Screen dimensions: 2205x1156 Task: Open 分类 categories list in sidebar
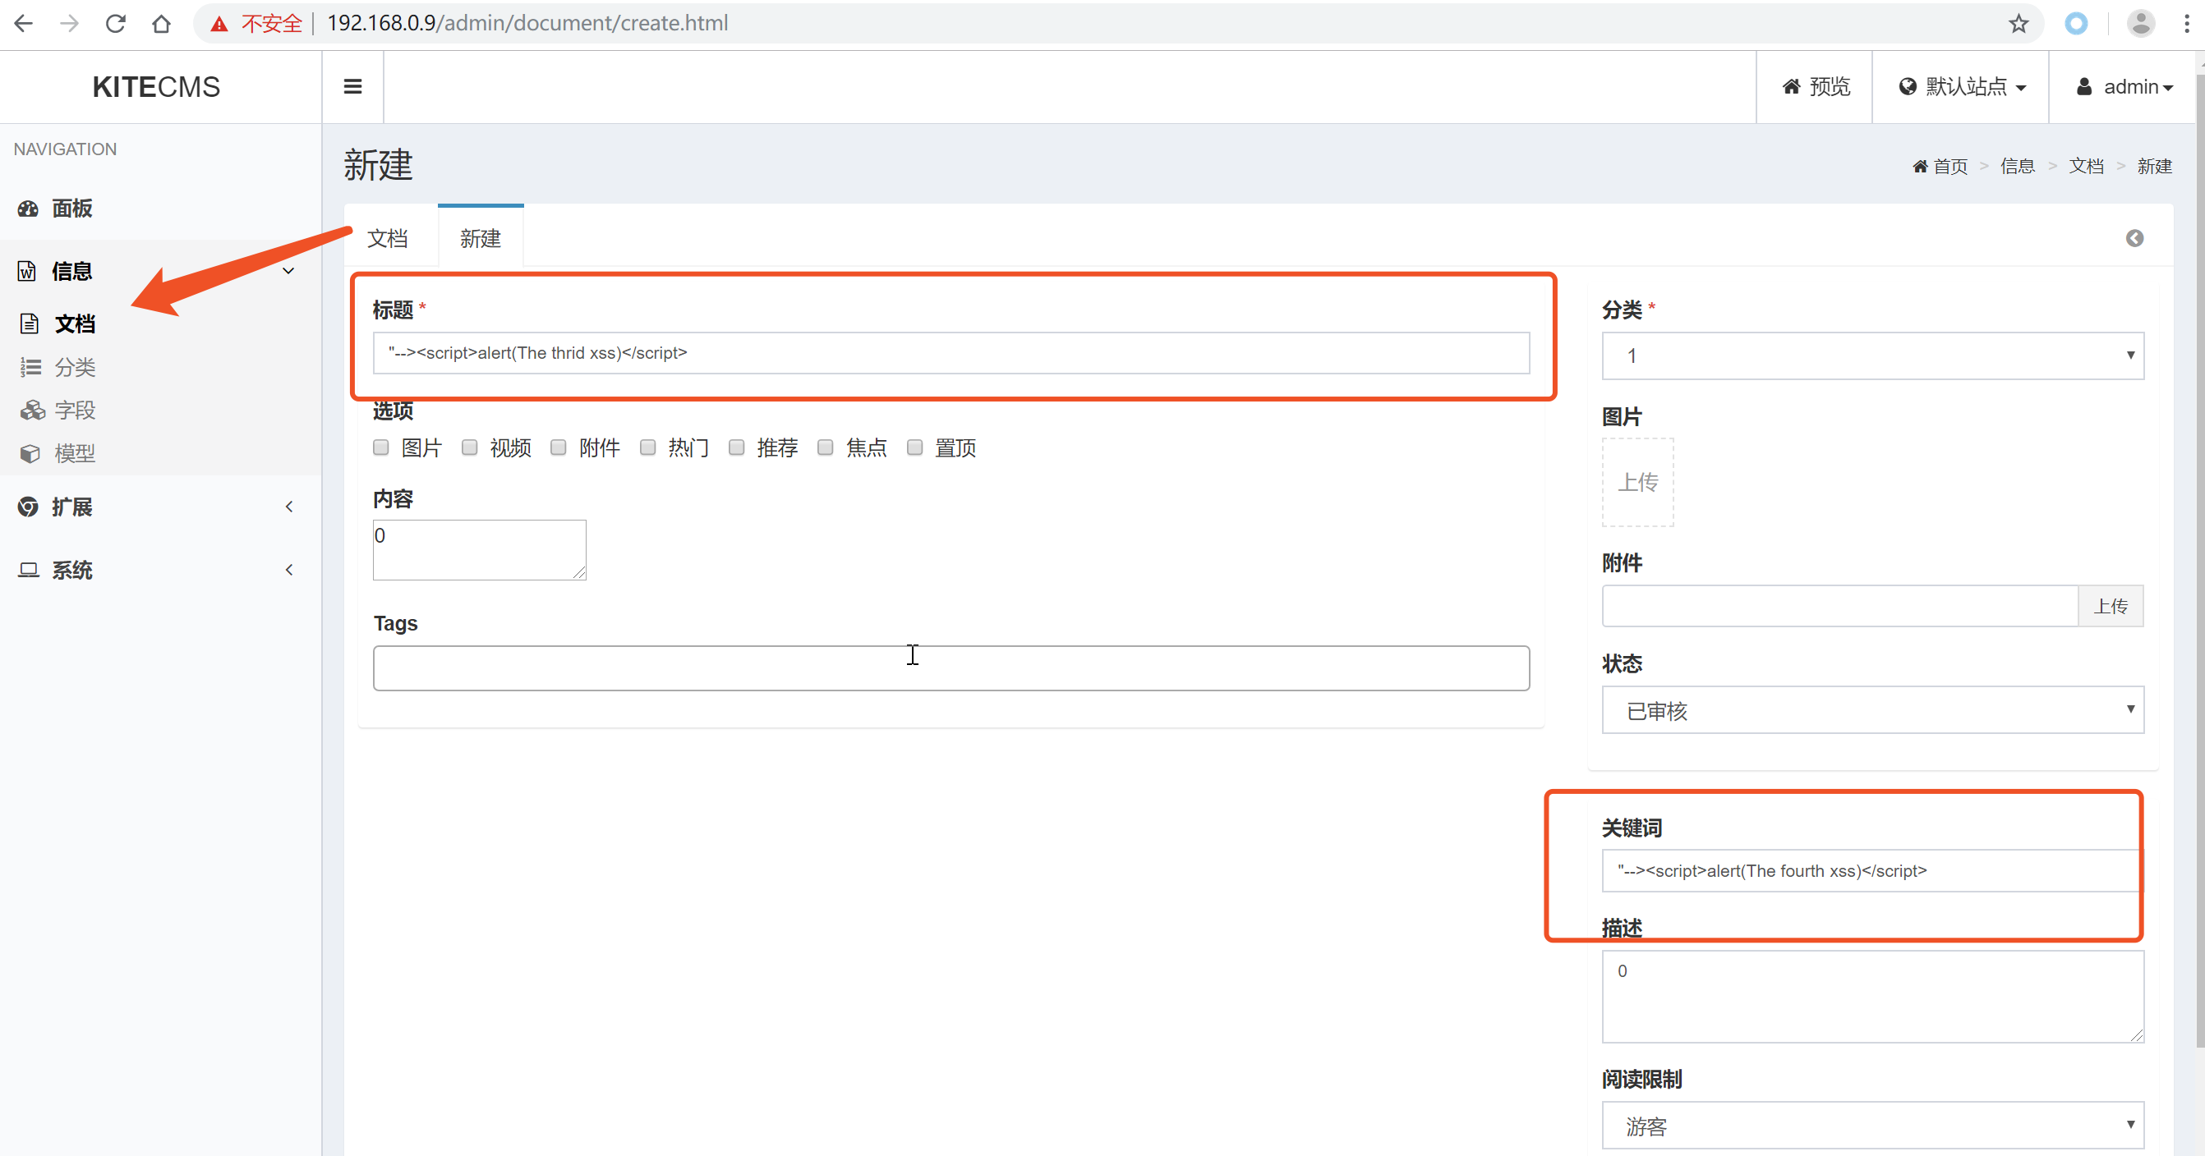click(75, 367)
